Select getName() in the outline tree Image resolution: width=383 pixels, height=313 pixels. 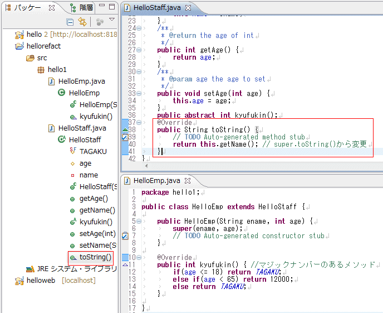tap(92, 210)
